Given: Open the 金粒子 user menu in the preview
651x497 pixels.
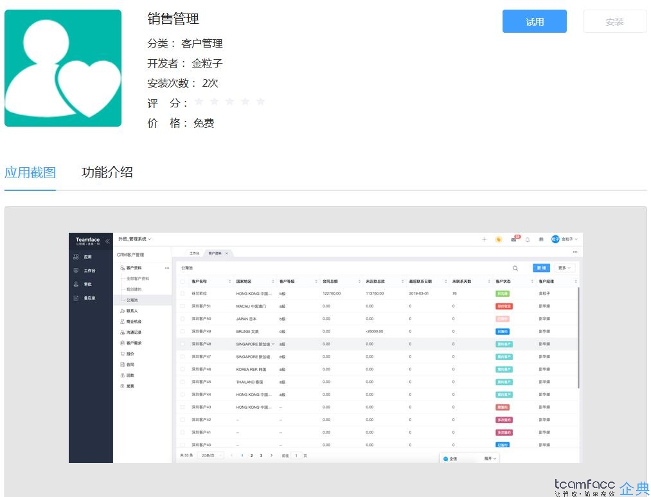Looking at the screenshot, I should [564, 239].
